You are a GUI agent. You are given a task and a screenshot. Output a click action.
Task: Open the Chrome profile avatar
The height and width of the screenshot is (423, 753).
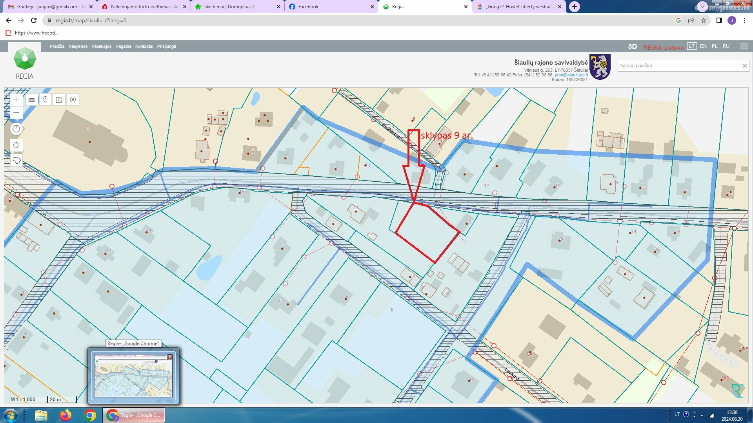coord(731,20)
